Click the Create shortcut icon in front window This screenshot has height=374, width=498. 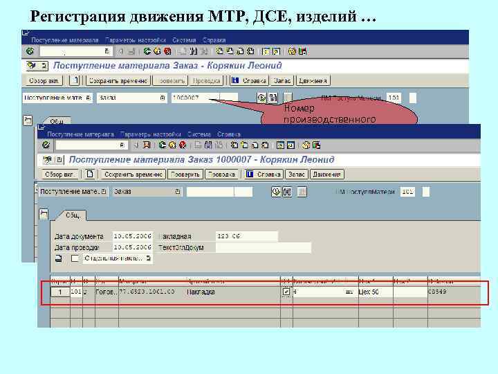tap(290, 145)
